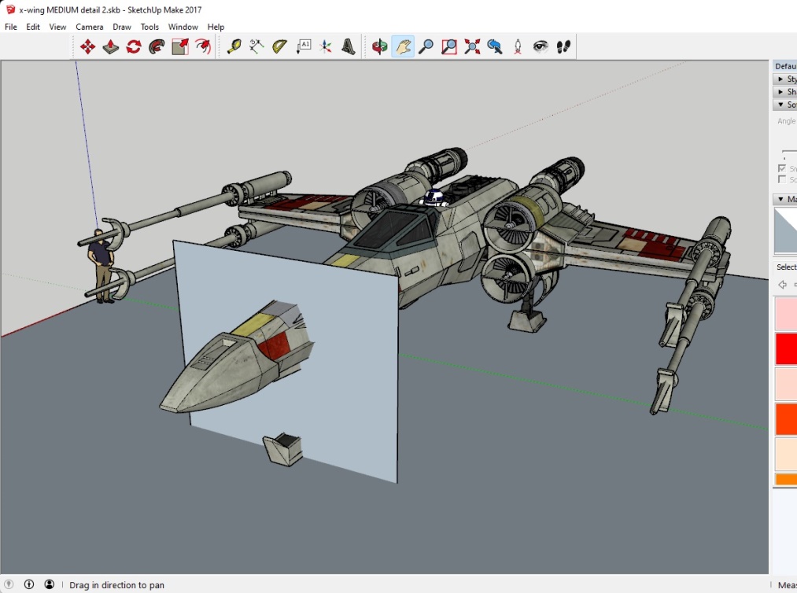Viewport: 797px width, 593px height.
Task: Click the R2-D2 droid on the X-wing
Action: (x=434, y=197)
